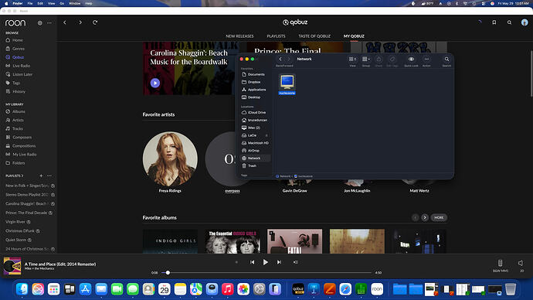Open File menu in menu bar
Image resolution: width=533 pixels, height=300 pixels.
(30, 3)
